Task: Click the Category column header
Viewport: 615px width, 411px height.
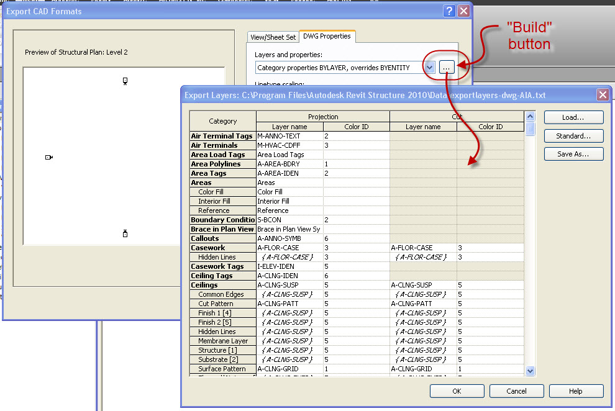Action: [223, 121]
